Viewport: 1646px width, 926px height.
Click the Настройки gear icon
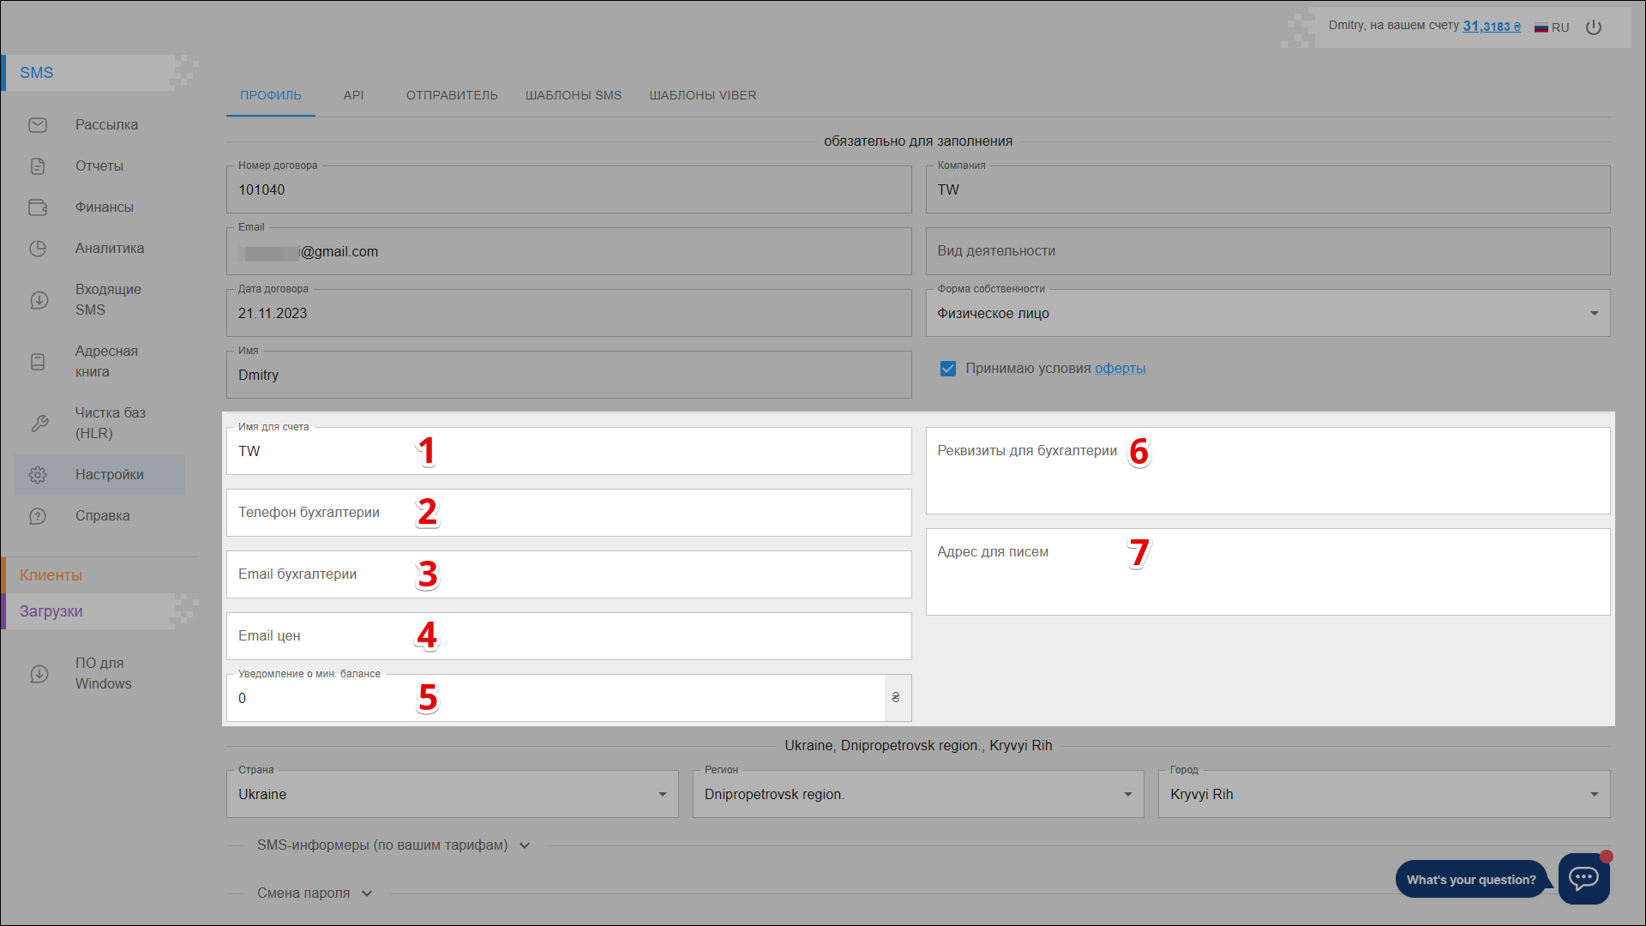pos(38,475)
